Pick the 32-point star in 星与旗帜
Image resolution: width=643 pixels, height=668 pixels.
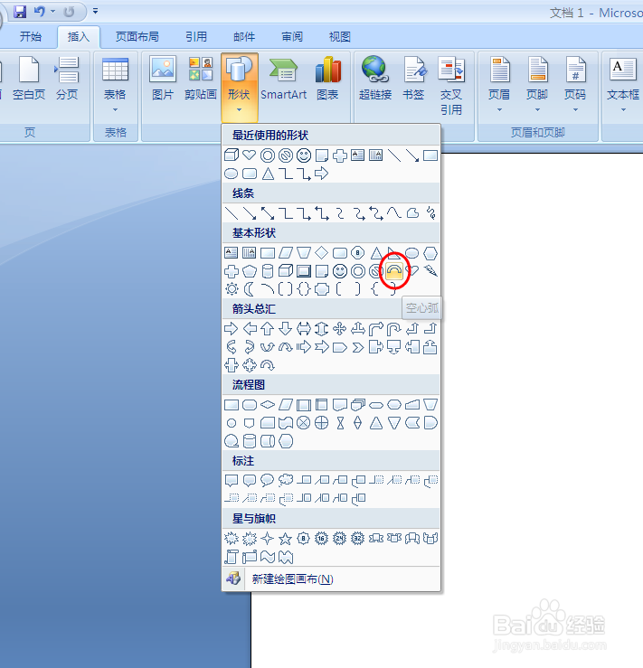358,539
